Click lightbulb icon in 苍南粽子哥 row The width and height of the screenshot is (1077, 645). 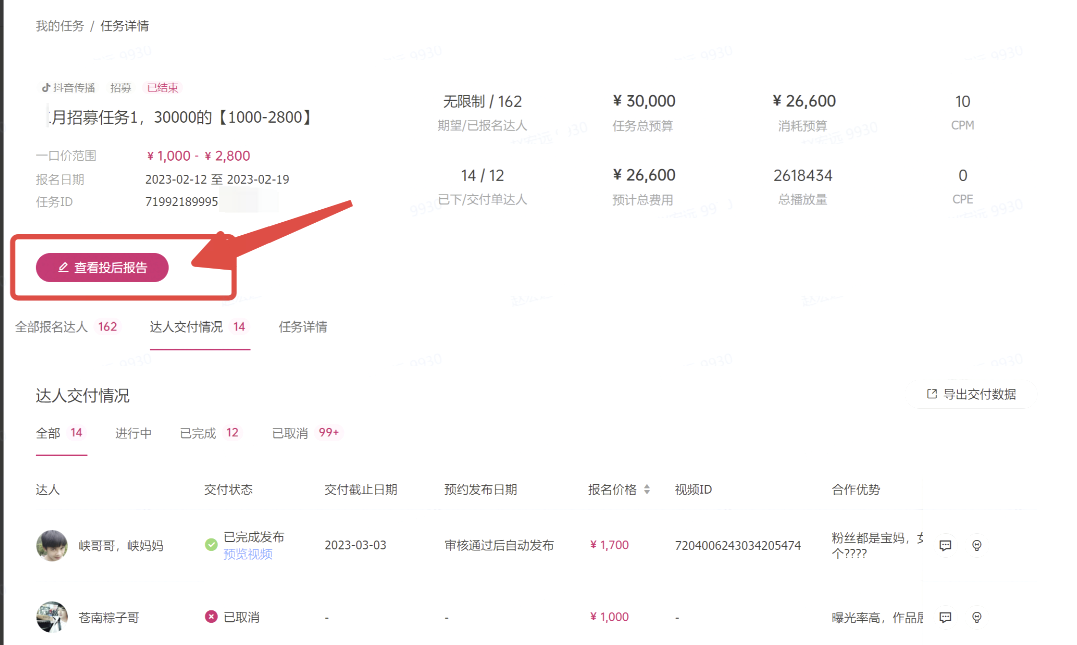[976, 617]
